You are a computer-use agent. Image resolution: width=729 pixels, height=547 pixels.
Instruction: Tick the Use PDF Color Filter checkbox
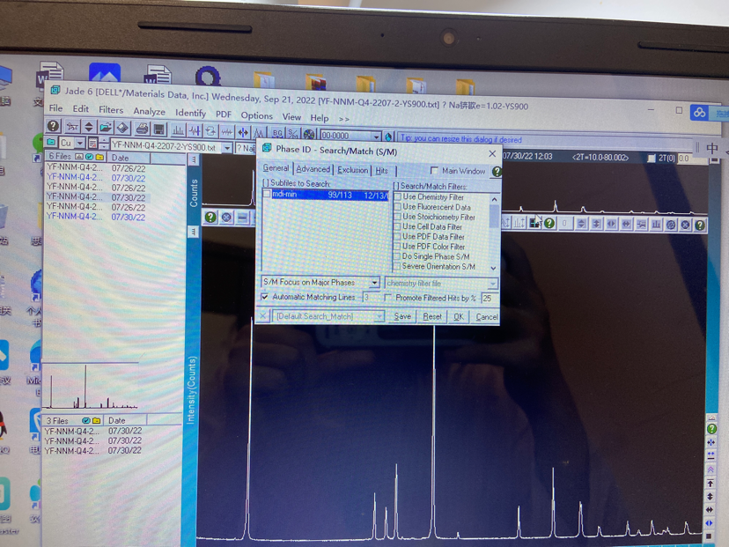pos(397,246)
